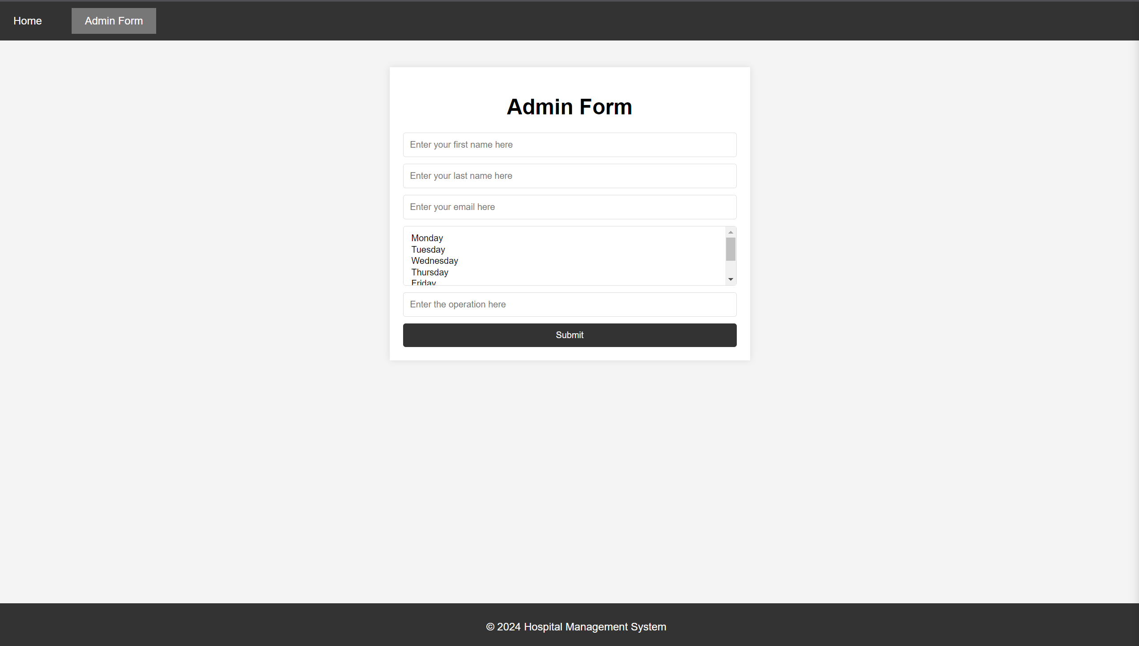Focus the operation input field
Viewport: 1139px width, 646px height.
[x=569, y=304]
